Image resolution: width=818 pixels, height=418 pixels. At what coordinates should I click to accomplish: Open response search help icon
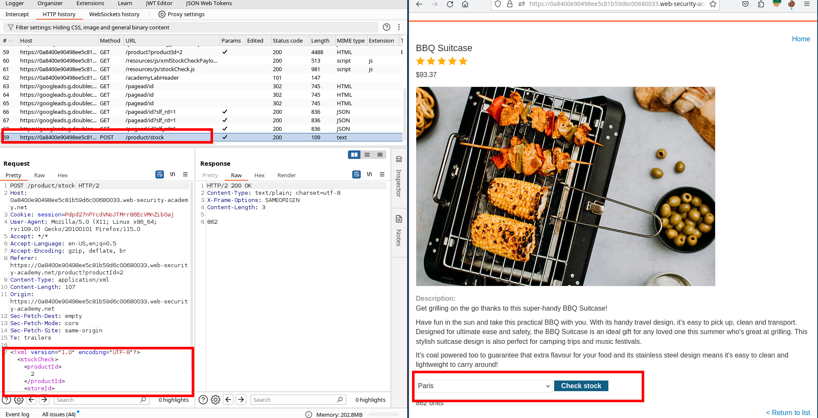coord(203,400)
